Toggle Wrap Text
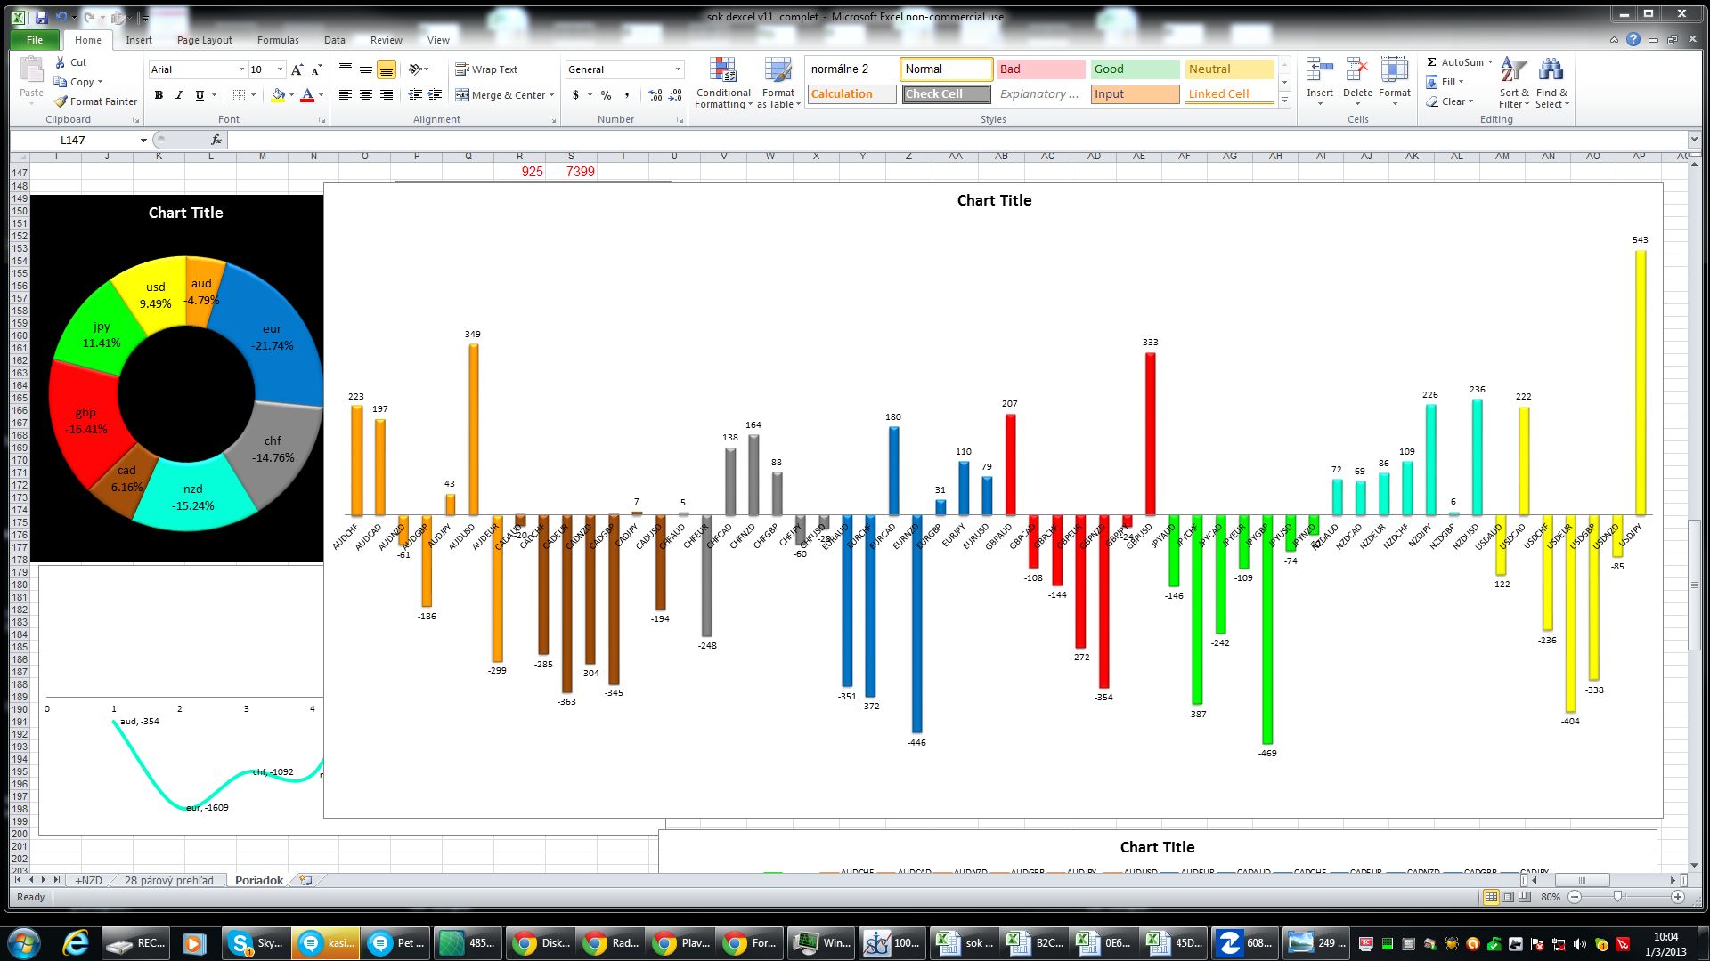This screenshot has width=1710, height=961. pyautogui.click(x=486, y=69)
